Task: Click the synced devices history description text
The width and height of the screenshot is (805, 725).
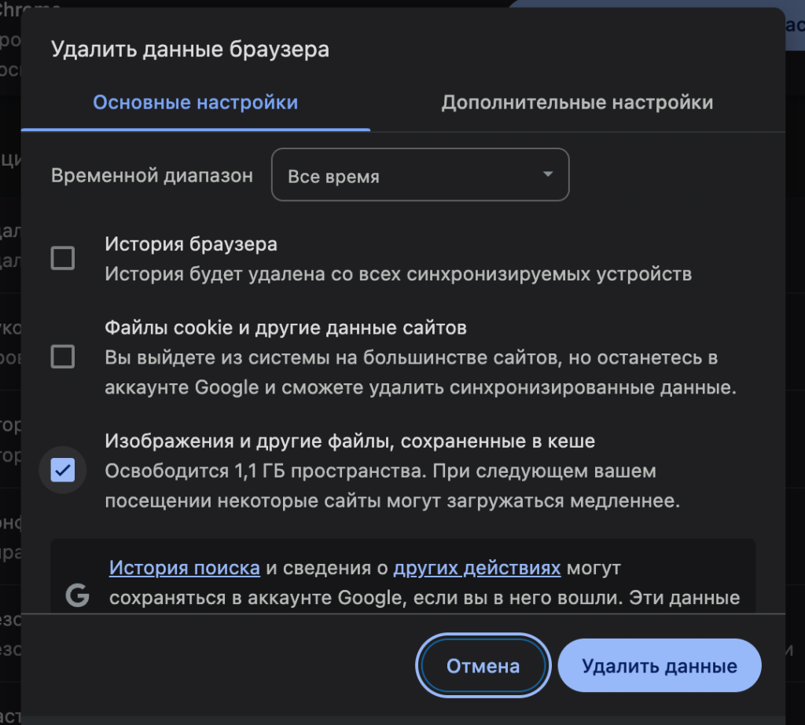Action: (399, 273)
